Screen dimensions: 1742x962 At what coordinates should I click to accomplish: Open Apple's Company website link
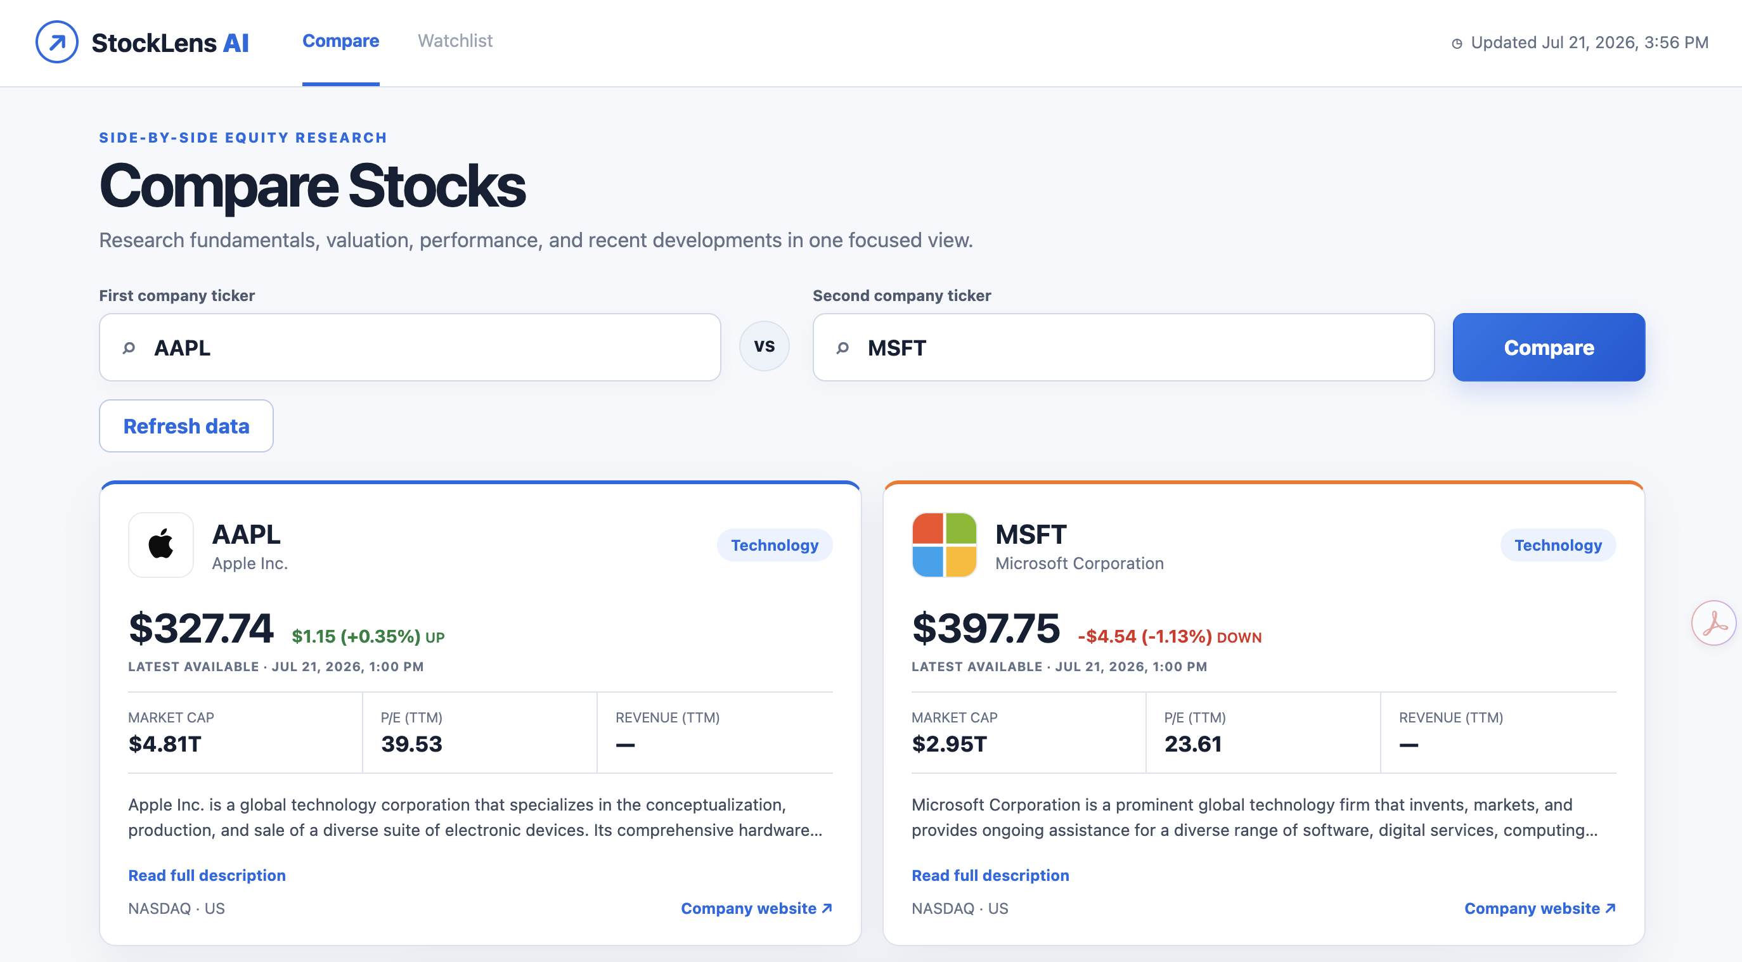tap(757, 909)
